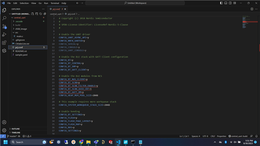Split the editor to the right

252,9
